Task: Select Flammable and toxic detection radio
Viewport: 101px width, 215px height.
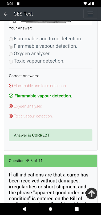Action: pos(11,39)
